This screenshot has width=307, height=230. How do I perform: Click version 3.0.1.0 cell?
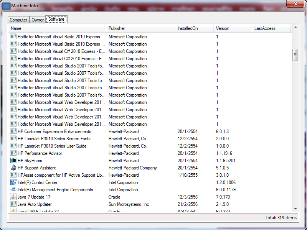(x=223, y=175)
